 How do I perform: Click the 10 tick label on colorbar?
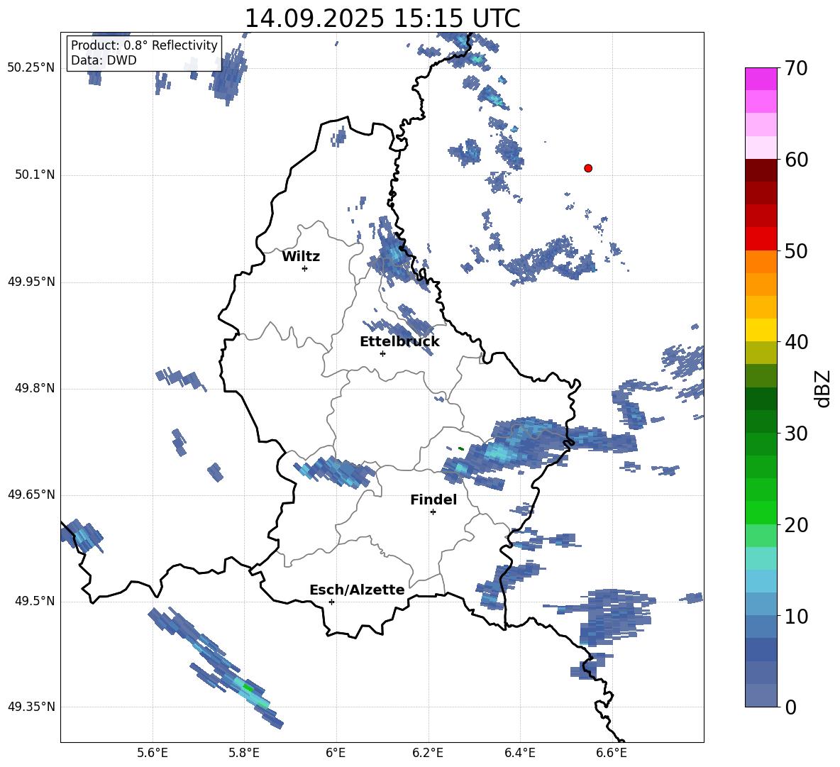tap(795, 616)
